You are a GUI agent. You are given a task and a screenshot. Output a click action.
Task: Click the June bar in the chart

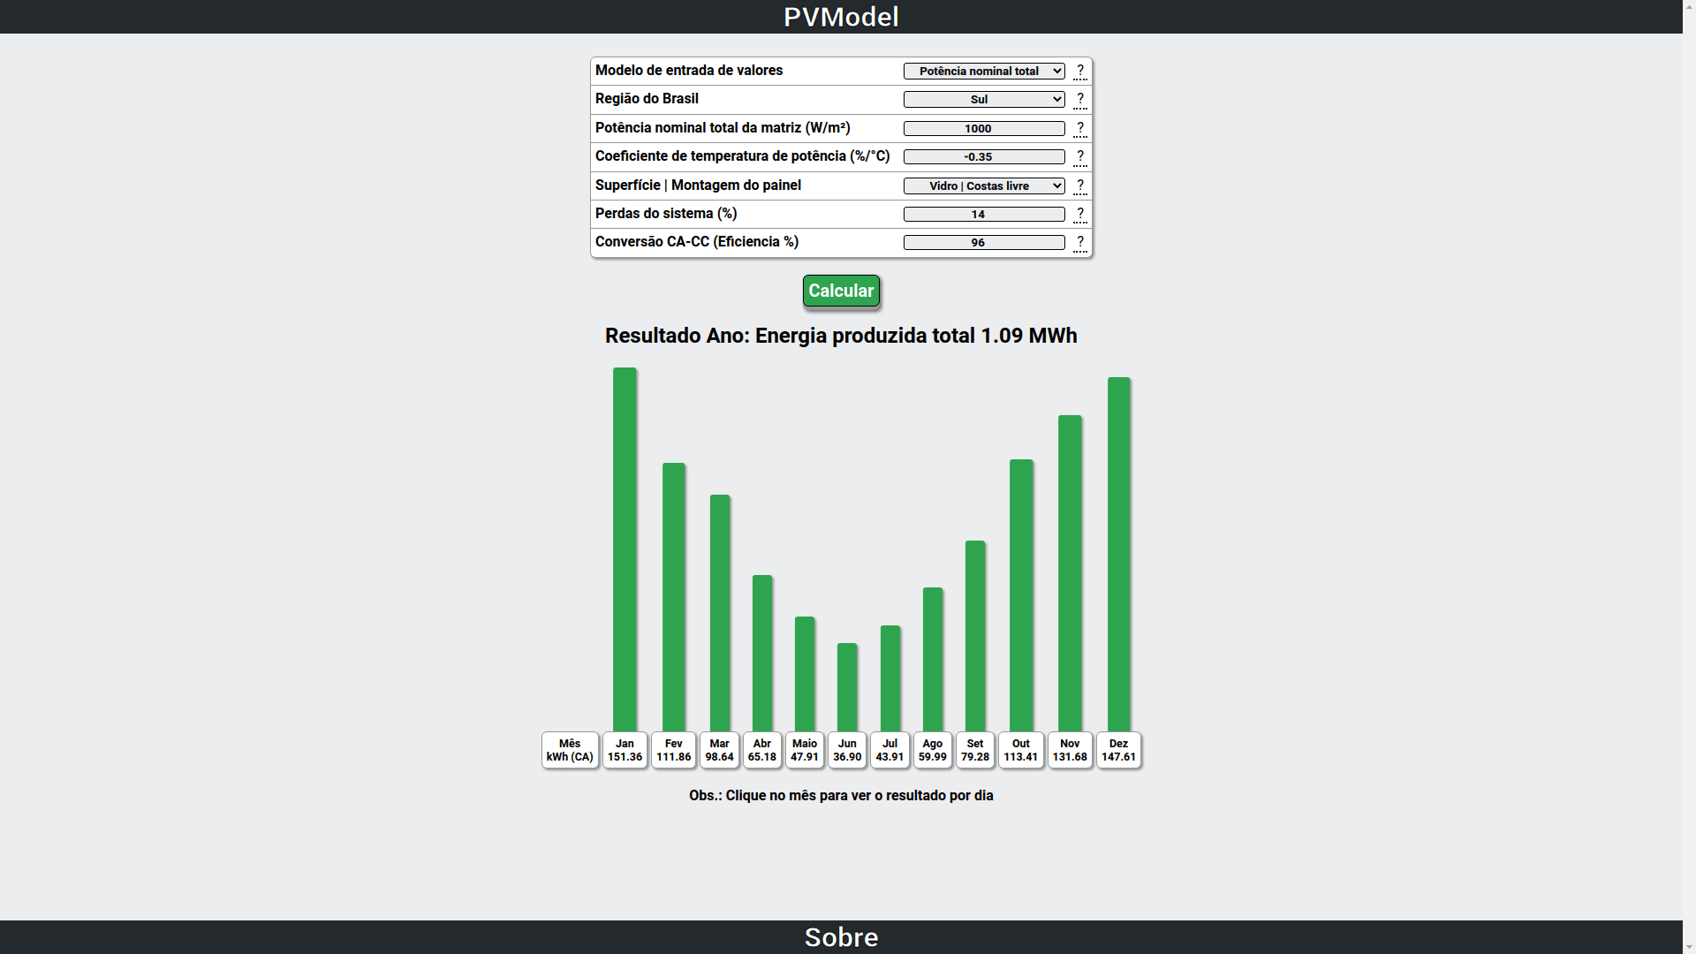847,687
